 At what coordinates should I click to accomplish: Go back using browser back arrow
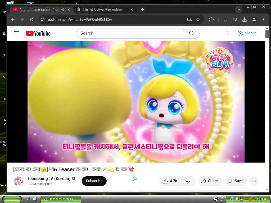pyautogui.click(x=13, y=20)
